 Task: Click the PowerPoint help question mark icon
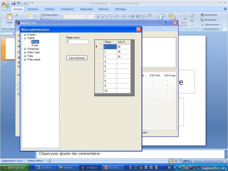point(225,9)
